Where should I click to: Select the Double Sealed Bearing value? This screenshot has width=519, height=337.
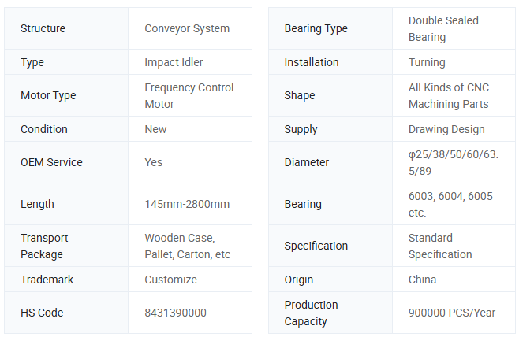pyautogui.click(x=443, y=29)
